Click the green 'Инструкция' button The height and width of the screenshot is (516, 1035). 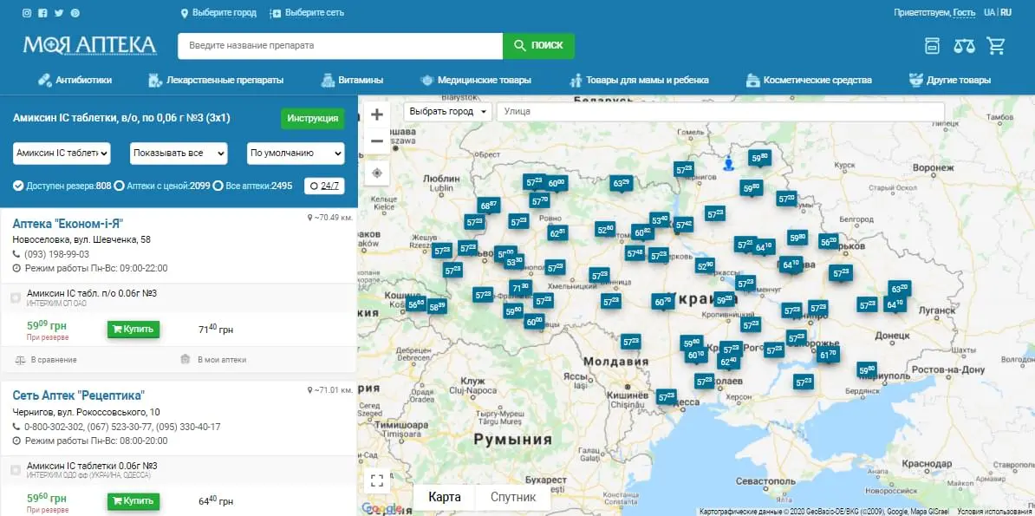(312, 118)
